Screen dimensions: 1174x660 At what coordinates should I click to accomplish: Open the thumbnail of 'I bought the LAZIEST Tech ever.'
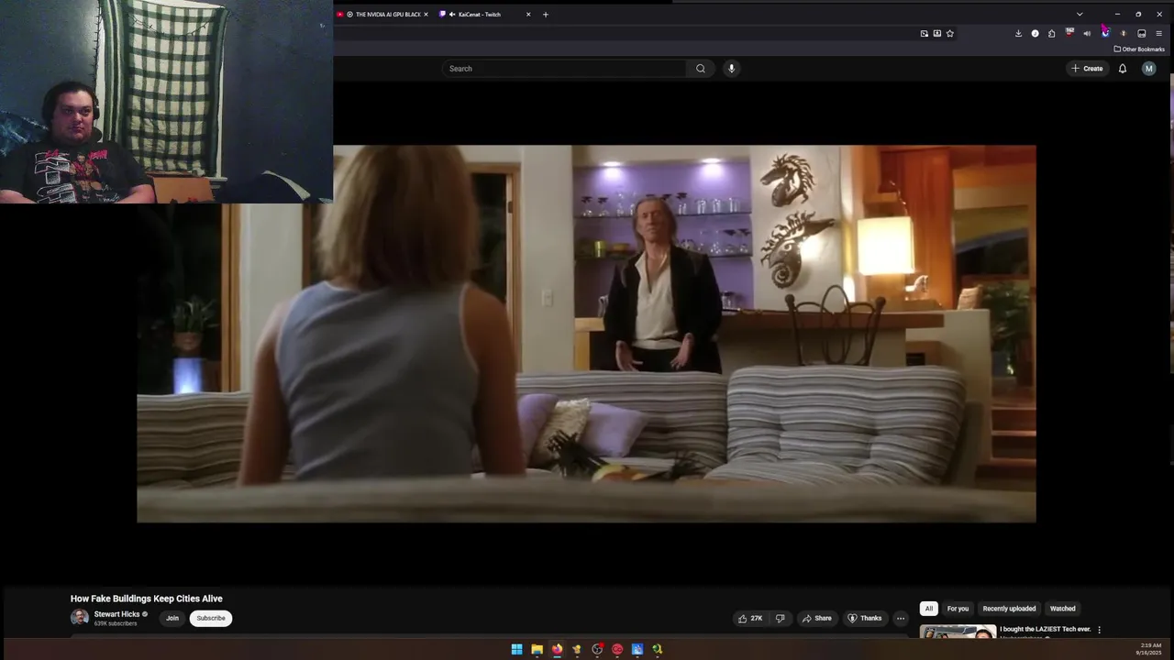[x=958, y=631]
